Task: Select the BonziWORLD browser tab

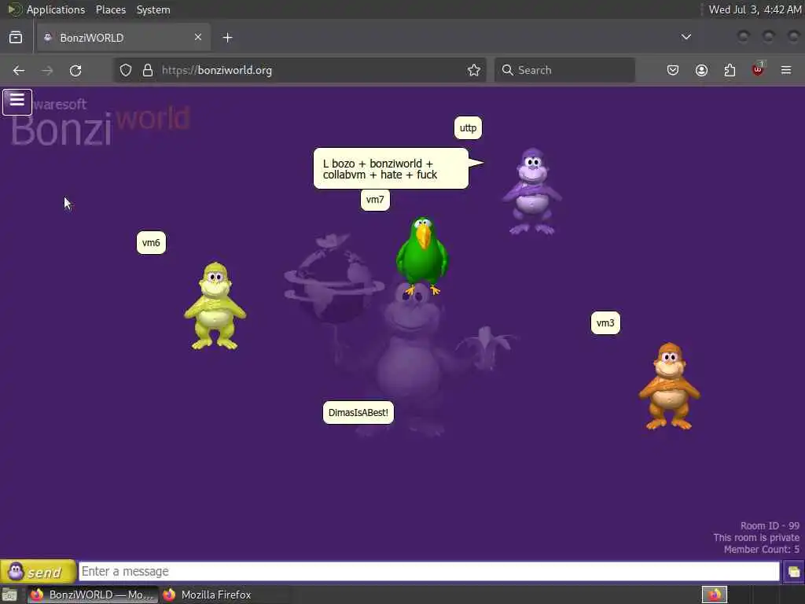Action: (123, 38)
